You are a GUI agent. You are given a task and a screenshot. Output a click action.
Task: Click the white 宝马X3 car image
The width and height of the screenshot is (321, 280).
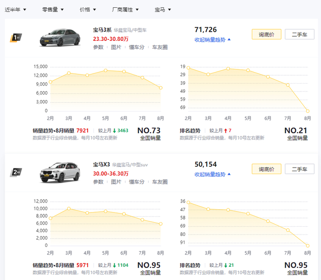[60, 172]
